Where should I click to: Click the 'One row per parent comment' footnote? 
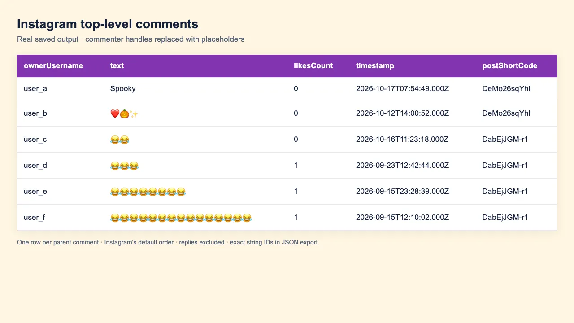pos(167,242)
